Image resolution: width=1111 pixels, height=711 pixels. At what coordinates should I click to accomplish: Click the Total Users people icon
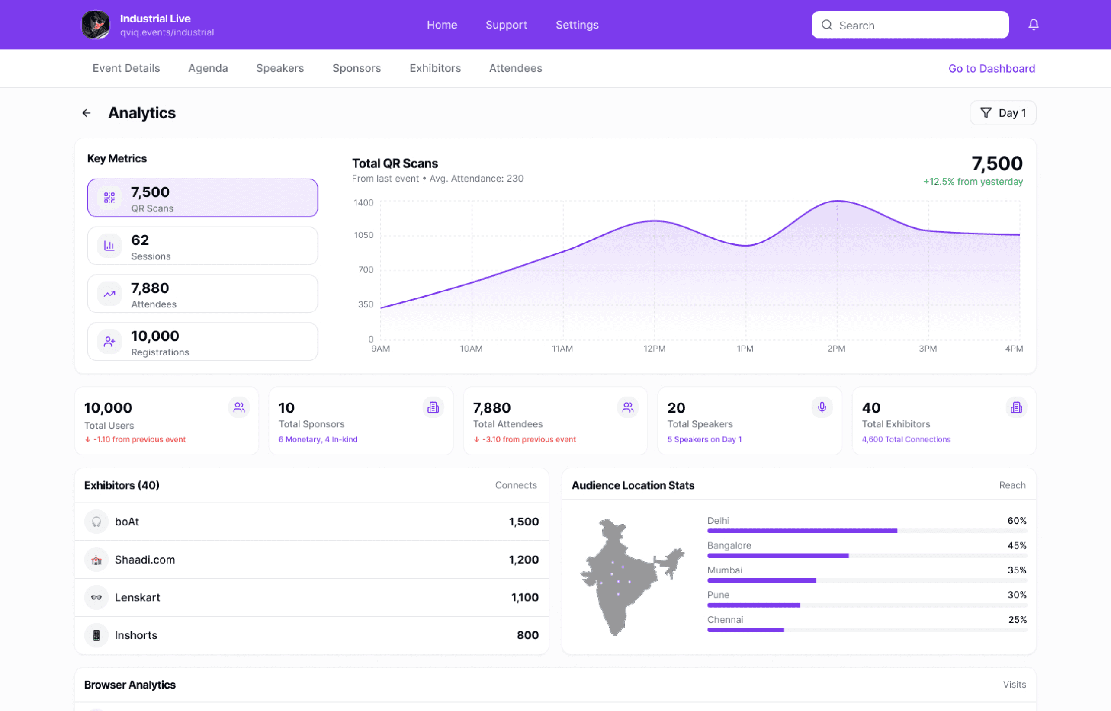tap(239, 407)
